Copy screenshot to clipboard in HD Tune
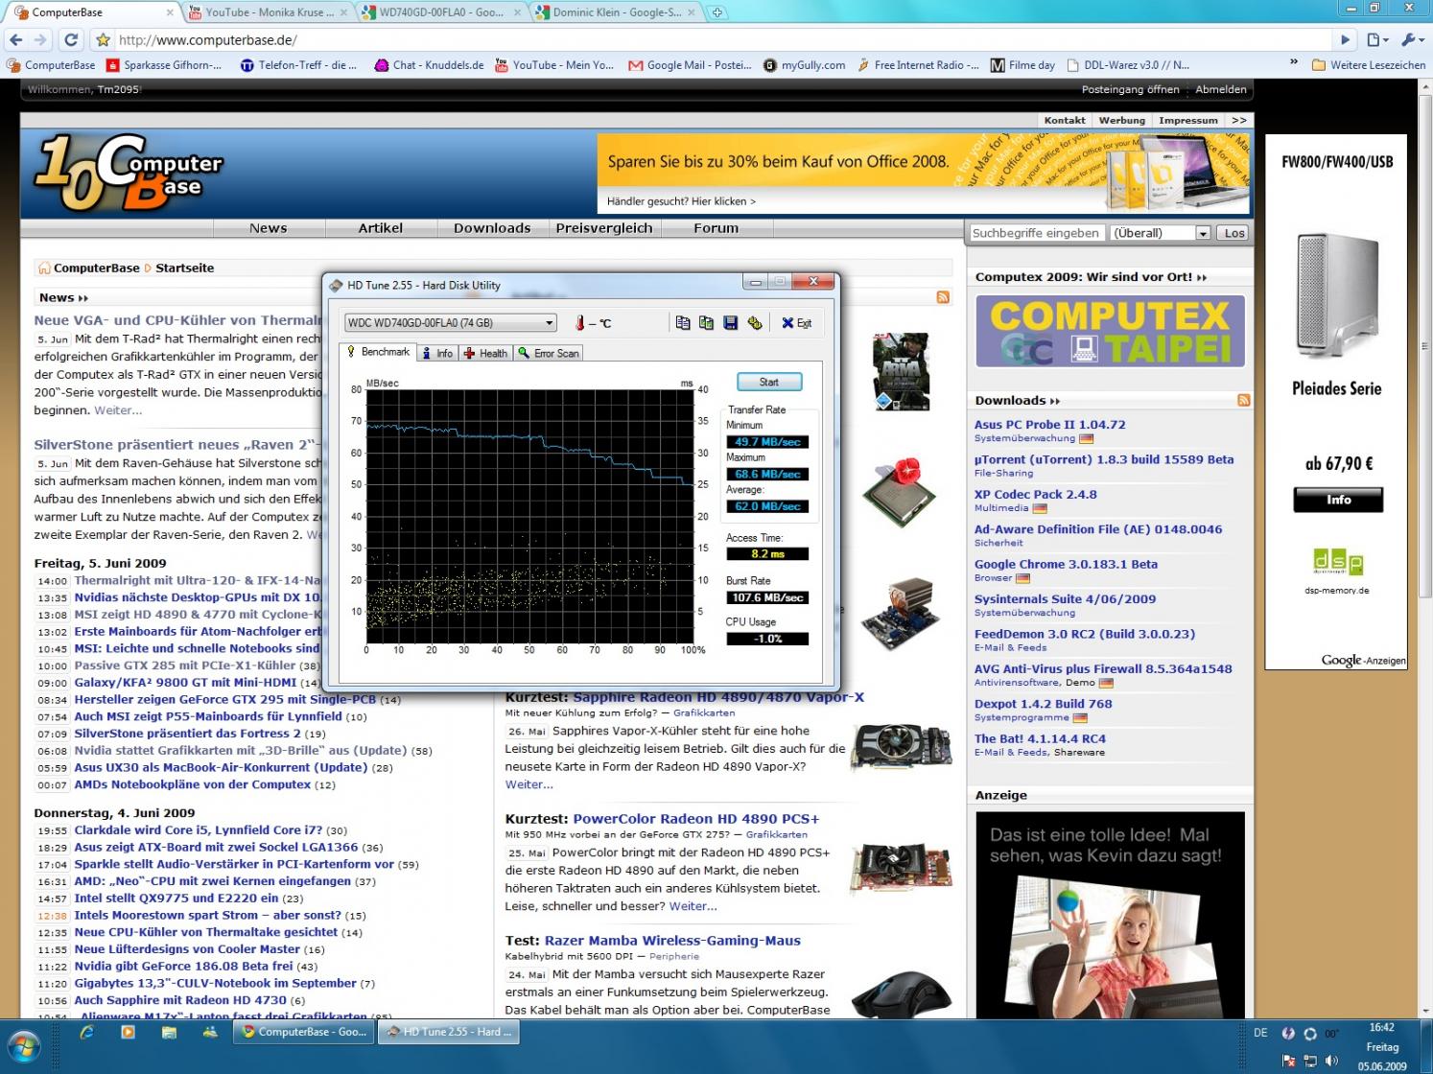1433x1074 pixels. coord(706,323)
